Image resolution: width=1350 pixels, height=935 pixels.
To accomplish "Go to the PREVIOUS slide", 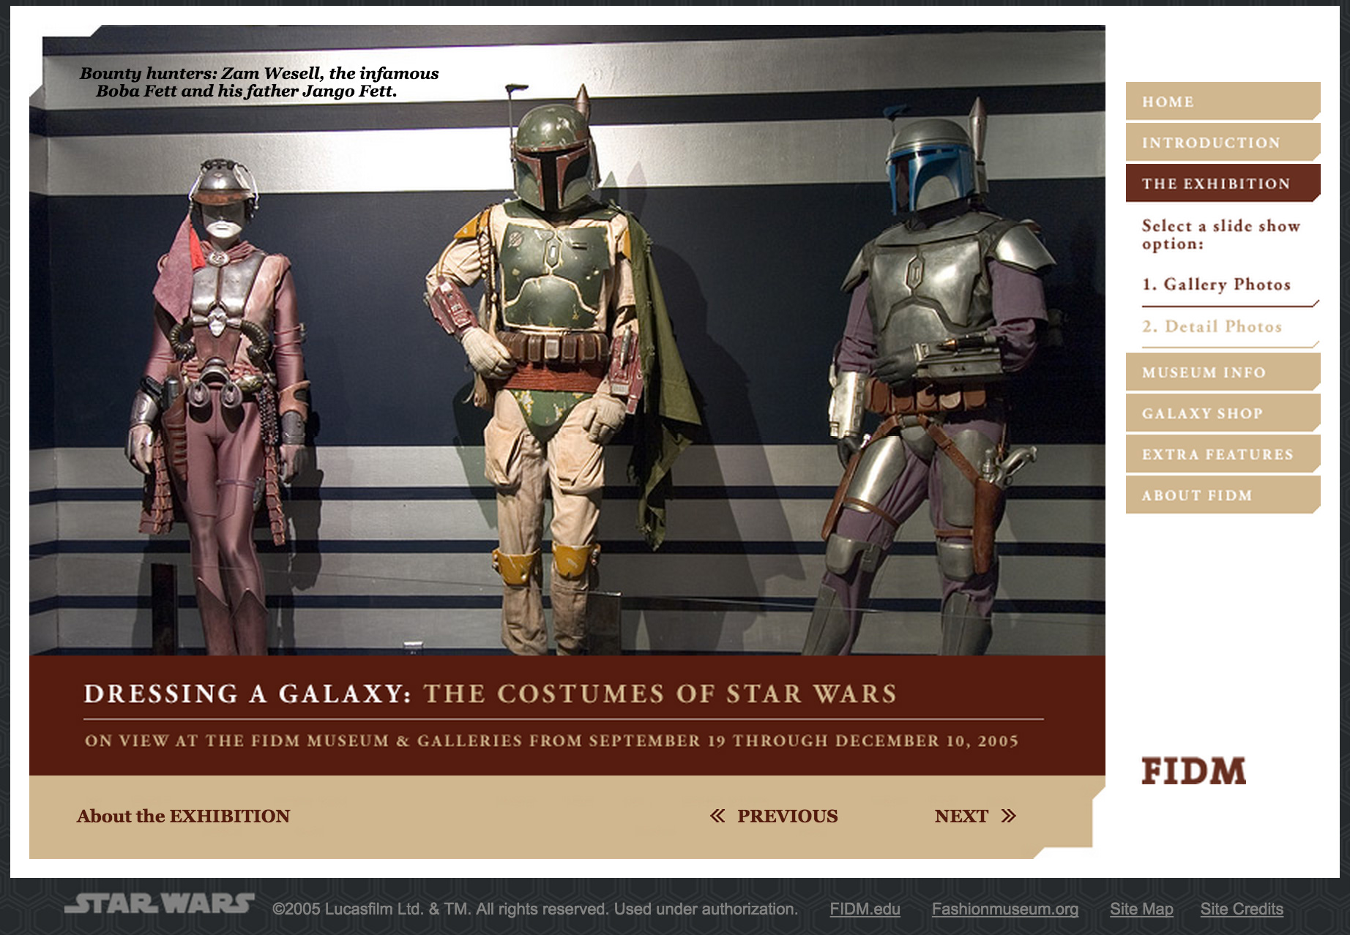I will tap(787, 816).
